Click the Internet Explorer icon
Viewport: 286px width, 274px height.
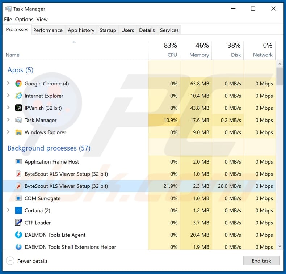tap(18, 96)
